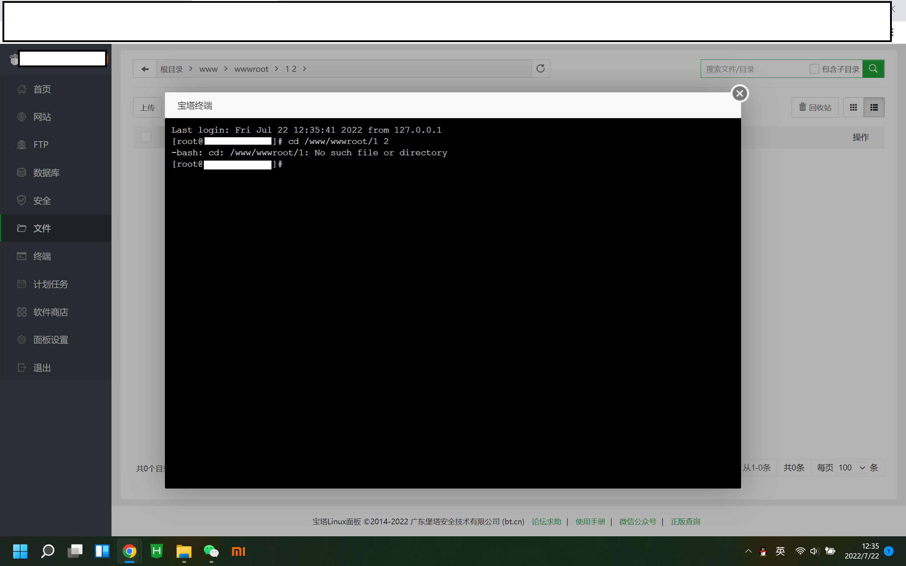Open 首页 in the sidebar
This screenshot has width=906, height=566.
pos(56,89)
